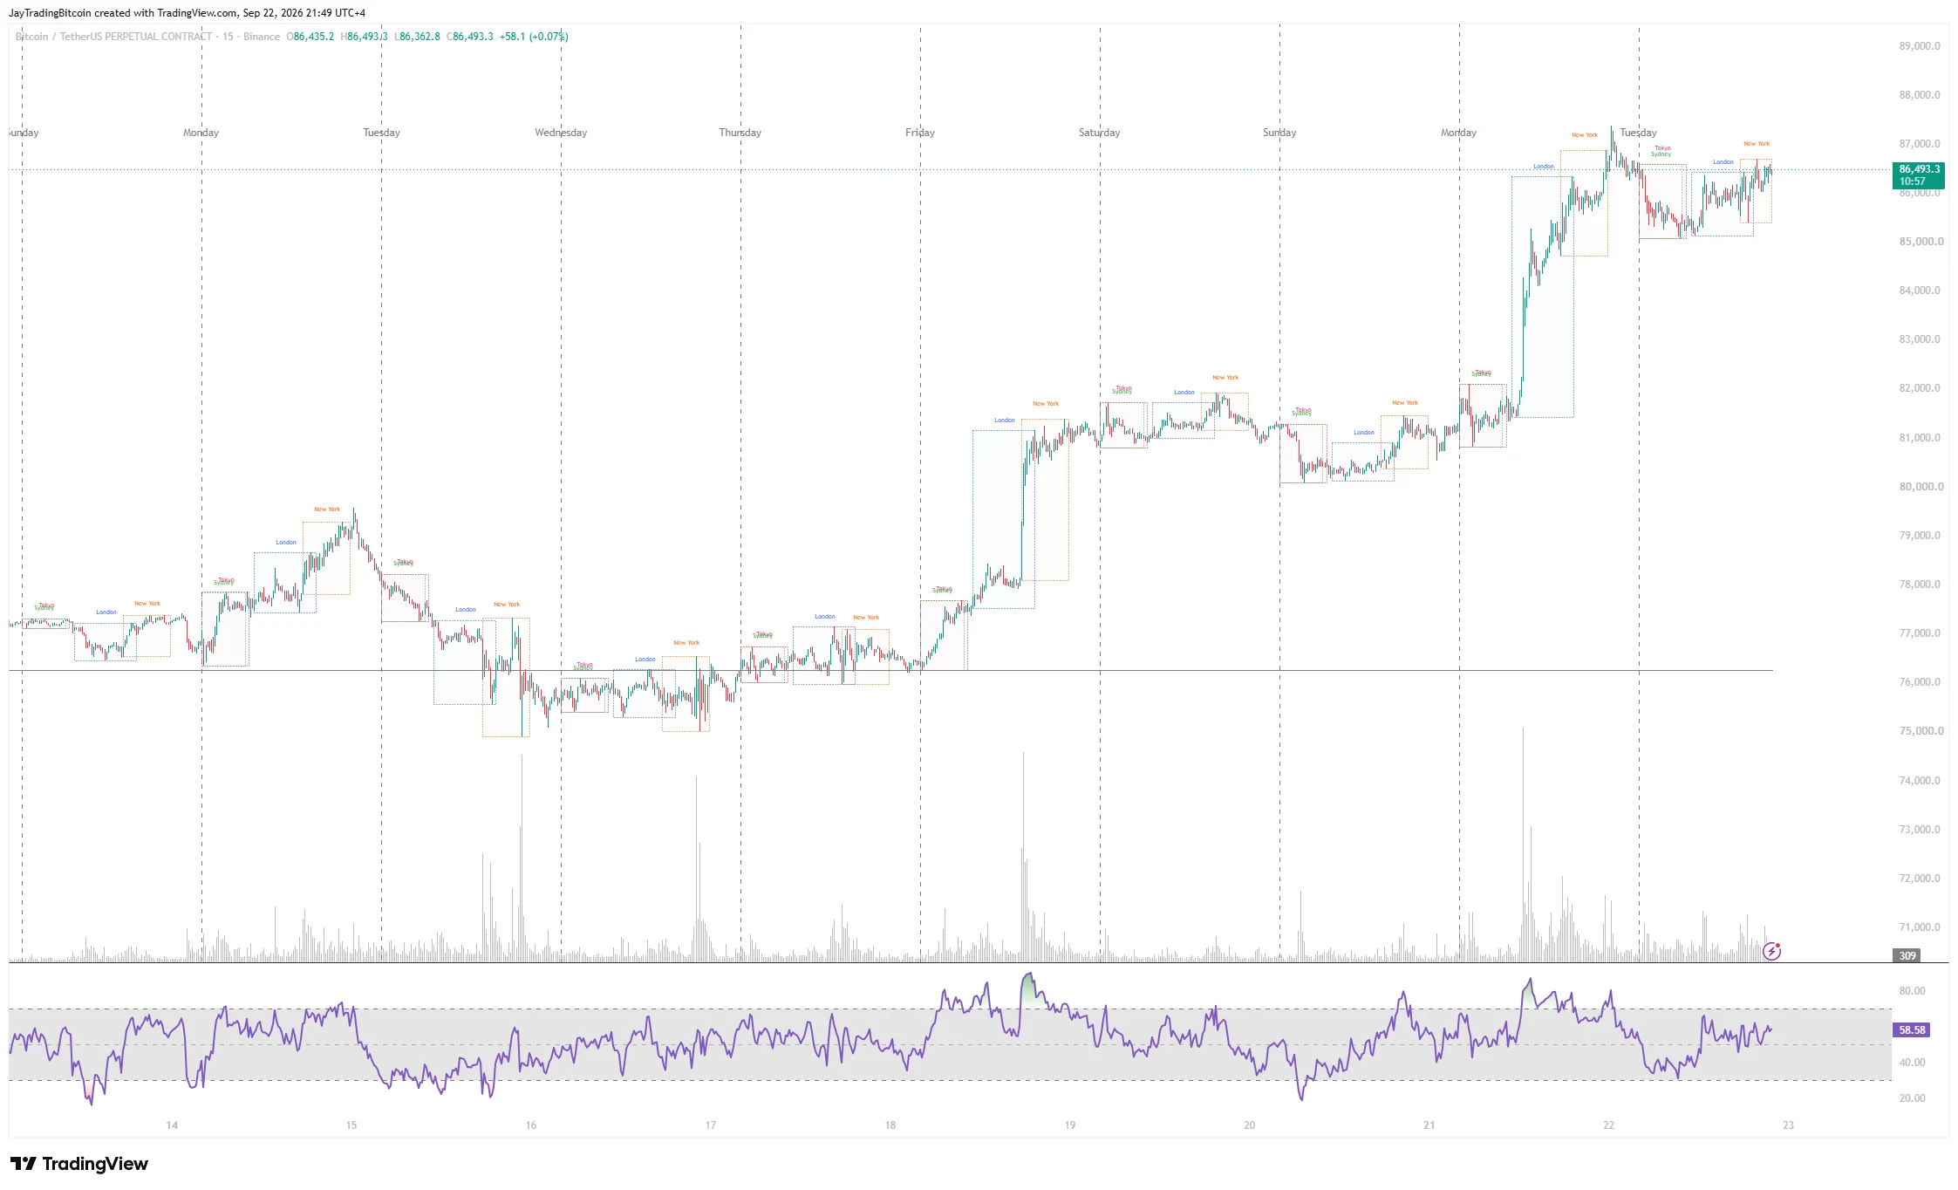1958x1190 pixels.
Task: Click the 78,000.0 price axis label
Action: [1920, 585]
